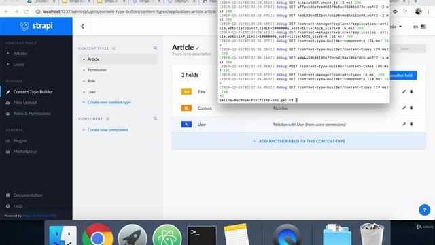Open Content Type Builder plugin

click(x=33, y=92)
